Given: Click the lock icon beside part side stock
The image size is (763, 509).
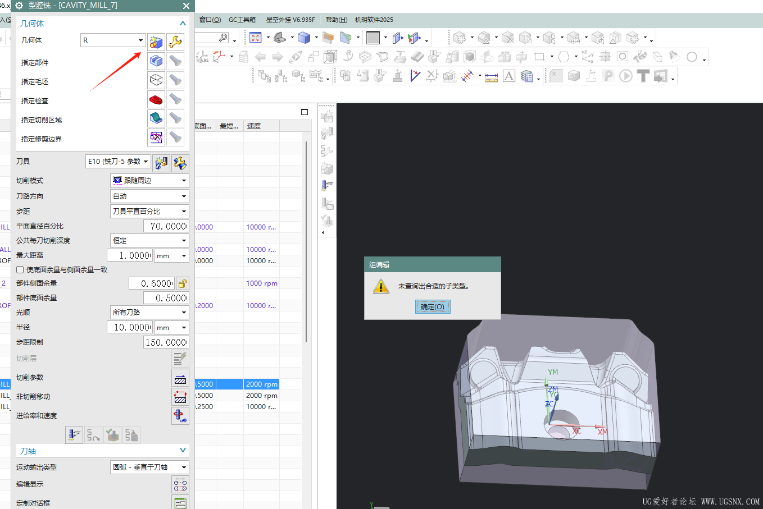Looking at the screenshot, I should coord(182,283).
